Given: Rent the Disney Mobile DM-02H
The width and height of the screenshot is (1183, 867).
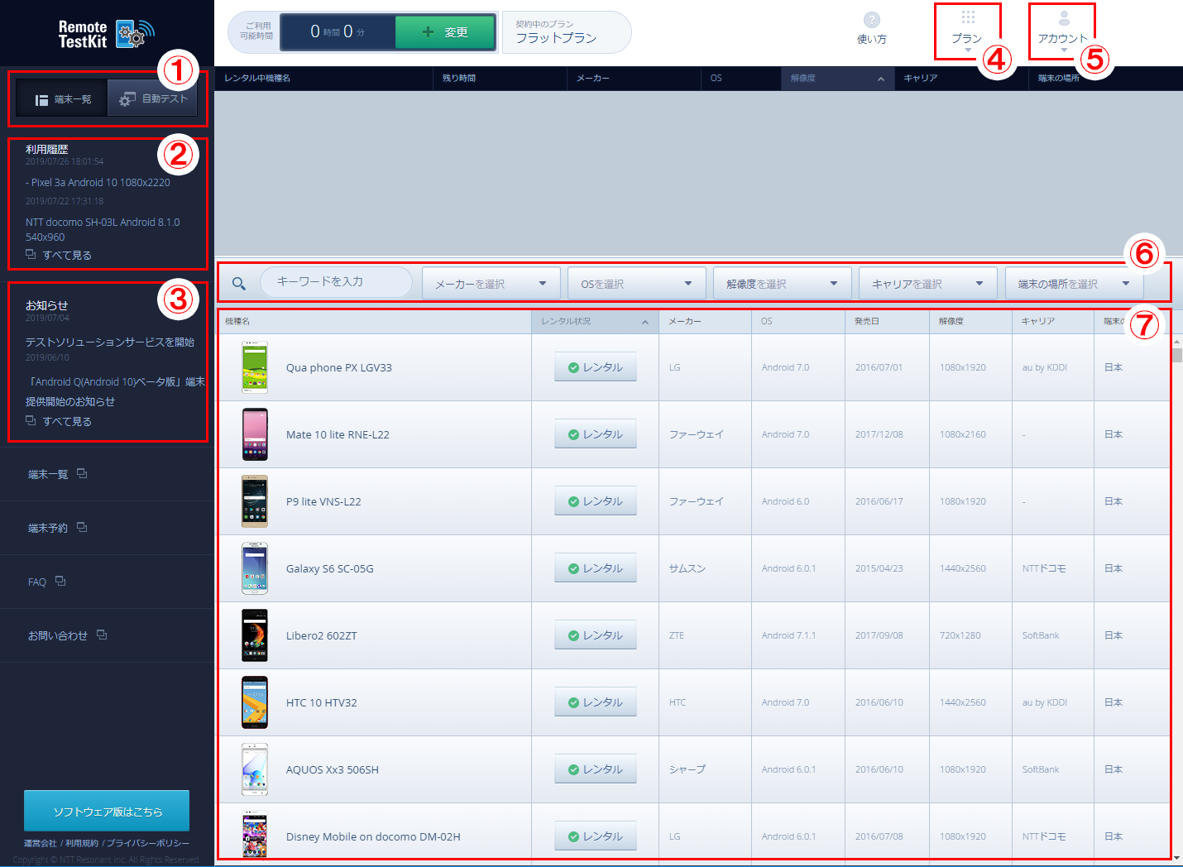Looking at the screenshot, I should (x=596, y=836).
